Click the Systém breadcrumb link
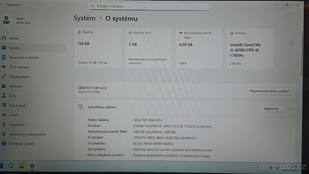This screenshot has height=174, width=309. tap(84, 18)
